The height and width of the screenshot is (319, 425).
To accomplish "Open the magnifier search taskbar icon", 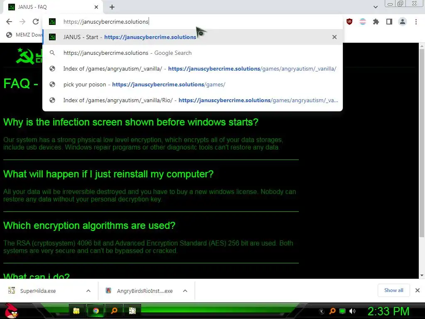I will click(x=114, y=311).
